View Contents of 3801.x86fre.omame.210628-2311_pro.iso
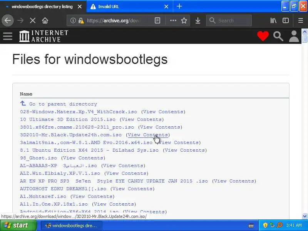Image resolution: width=308 pixels, height=231 pixels. coord(160,127)
